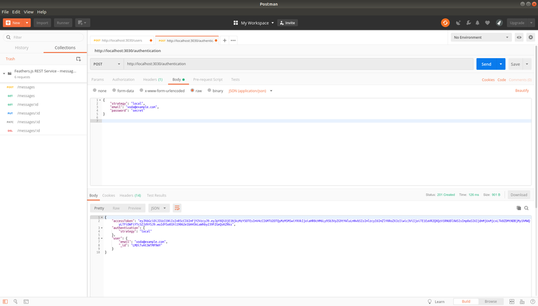This screenshot has width=538, height=306.
Task: Open the wrench settings icon
Action: pos(468,23)
